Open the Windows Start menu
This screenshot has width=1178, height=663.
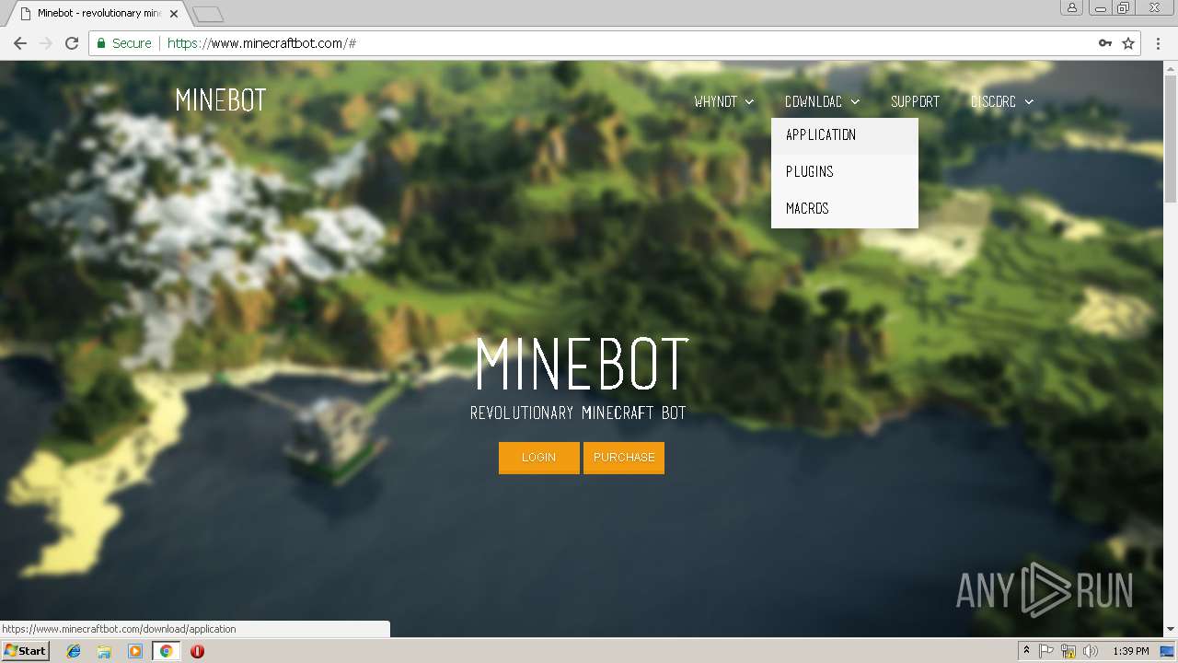coord(26,651)
